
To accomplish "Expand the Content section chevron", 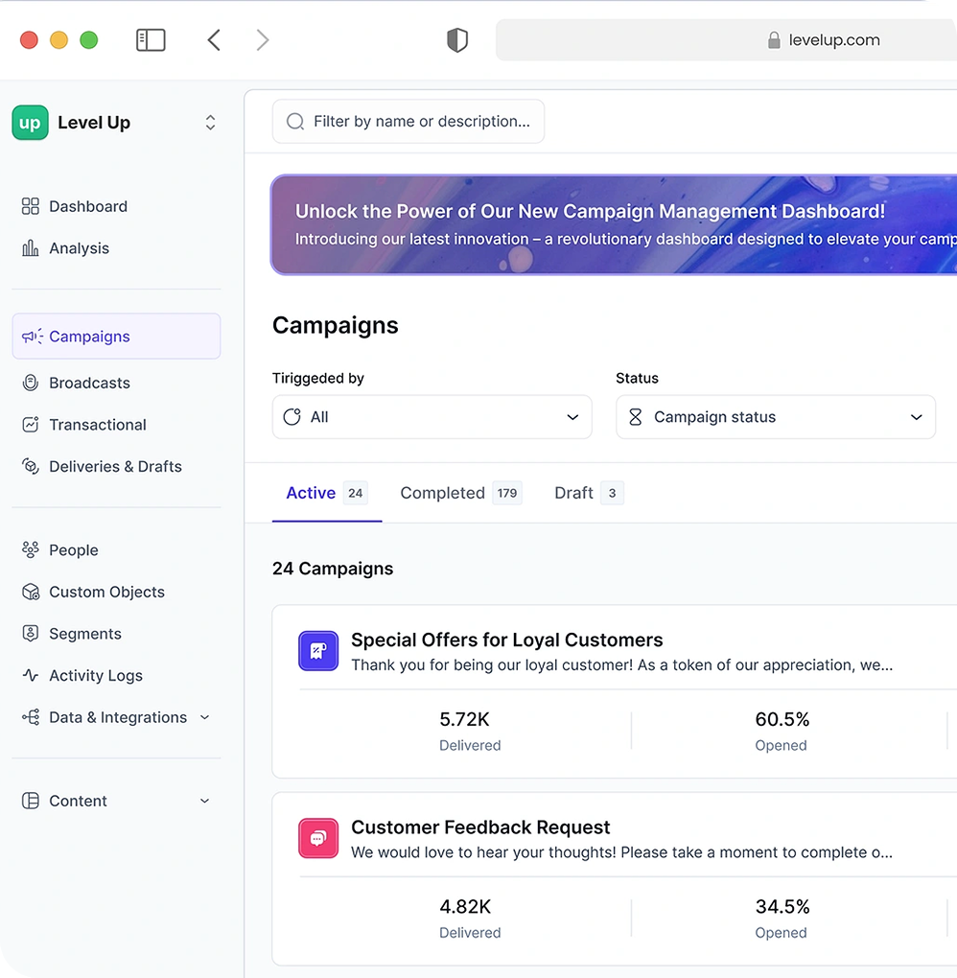I will (204, 801).
